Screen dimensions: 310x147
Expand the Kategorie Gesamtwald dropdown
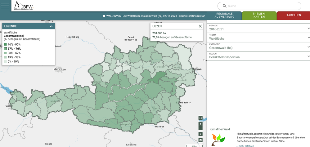pos(258,47)
